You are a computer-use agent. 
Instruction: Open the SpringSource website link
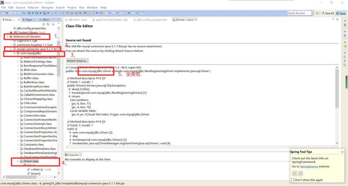(x=309, y=166)
